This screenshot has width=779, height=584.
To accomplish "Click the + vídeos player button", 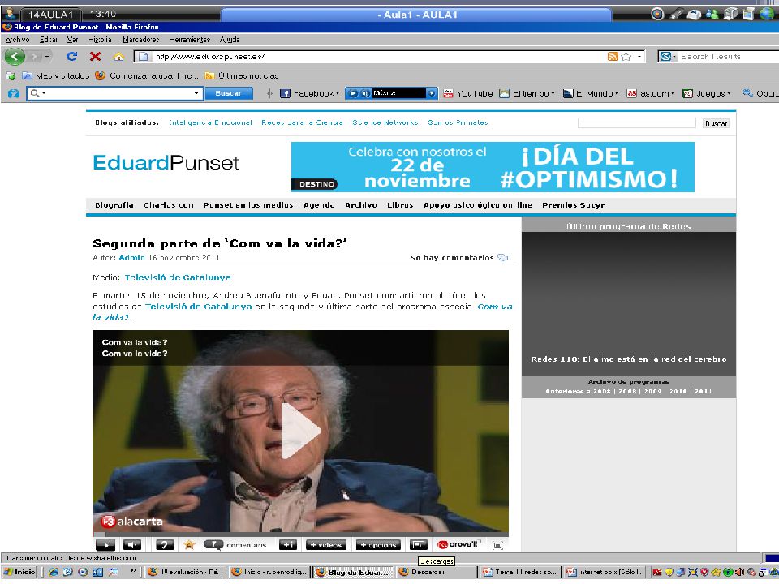I will pos(325,545).
